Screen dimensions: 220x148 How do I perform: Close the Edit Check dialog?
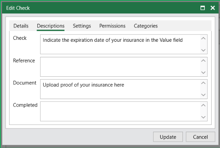pos(212,8)
